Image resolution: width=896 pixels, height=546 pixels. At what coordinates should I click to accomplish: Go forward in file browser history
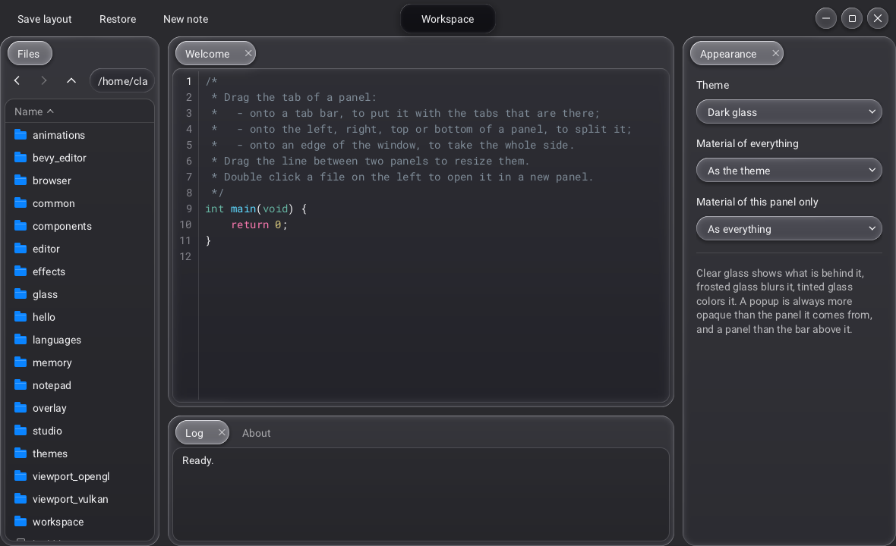coord(44,80)
